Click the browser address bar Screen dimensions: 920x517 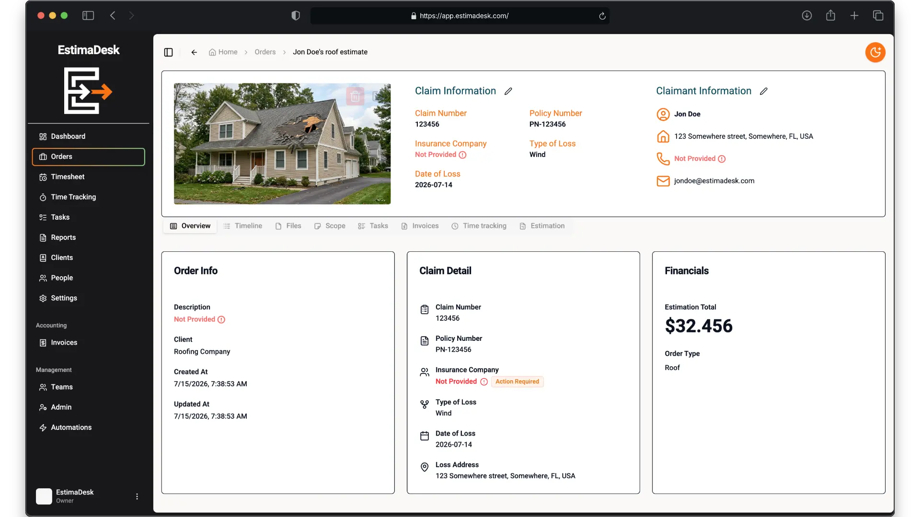pyautogui.click(x=460, y=16)
